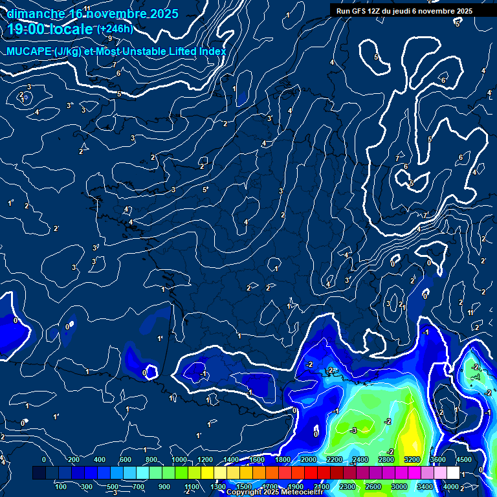The width and height of the screenshot is (497, 497).
Task: Click the "400" legend value
Action: pos(100,459)
